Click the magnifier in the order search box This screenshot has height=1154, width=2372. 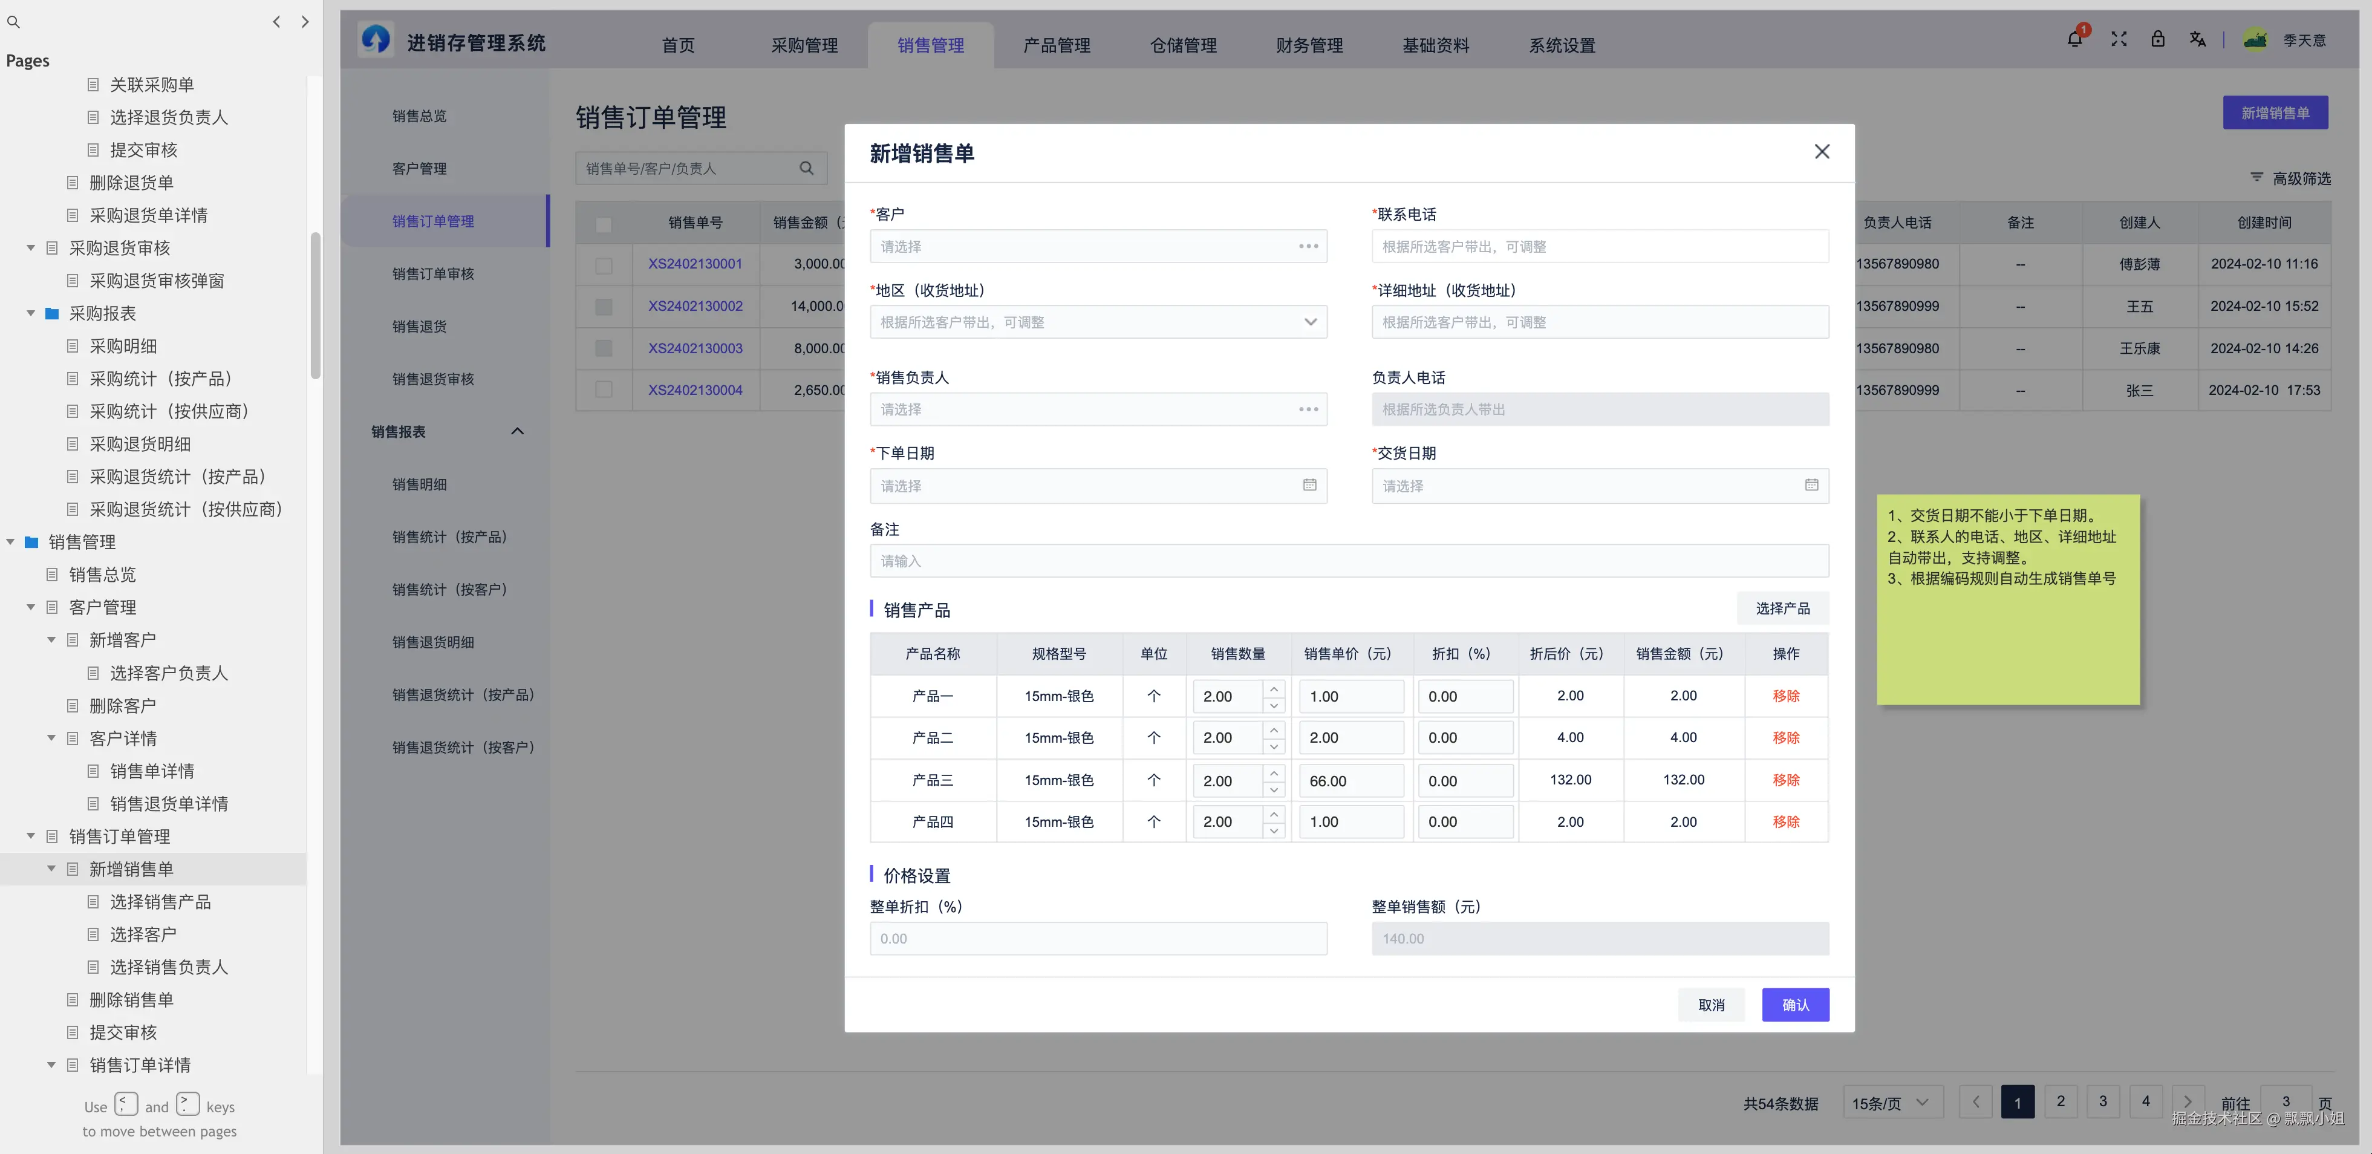tap(806, 168)
